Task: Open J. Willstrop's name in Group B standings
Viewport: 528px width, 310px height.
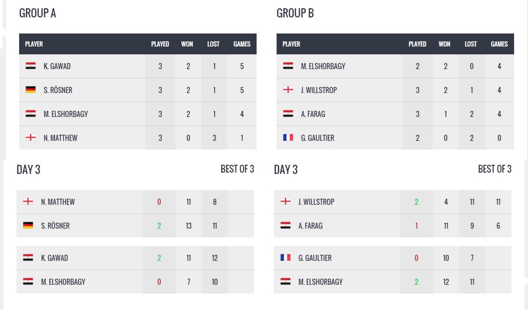Action: click(319, 90)
